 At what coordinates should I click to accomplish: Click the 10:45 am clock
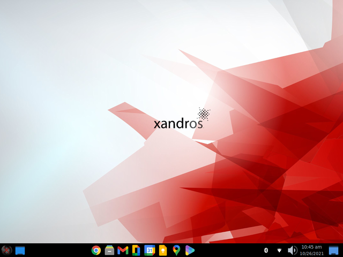(311, 247)
